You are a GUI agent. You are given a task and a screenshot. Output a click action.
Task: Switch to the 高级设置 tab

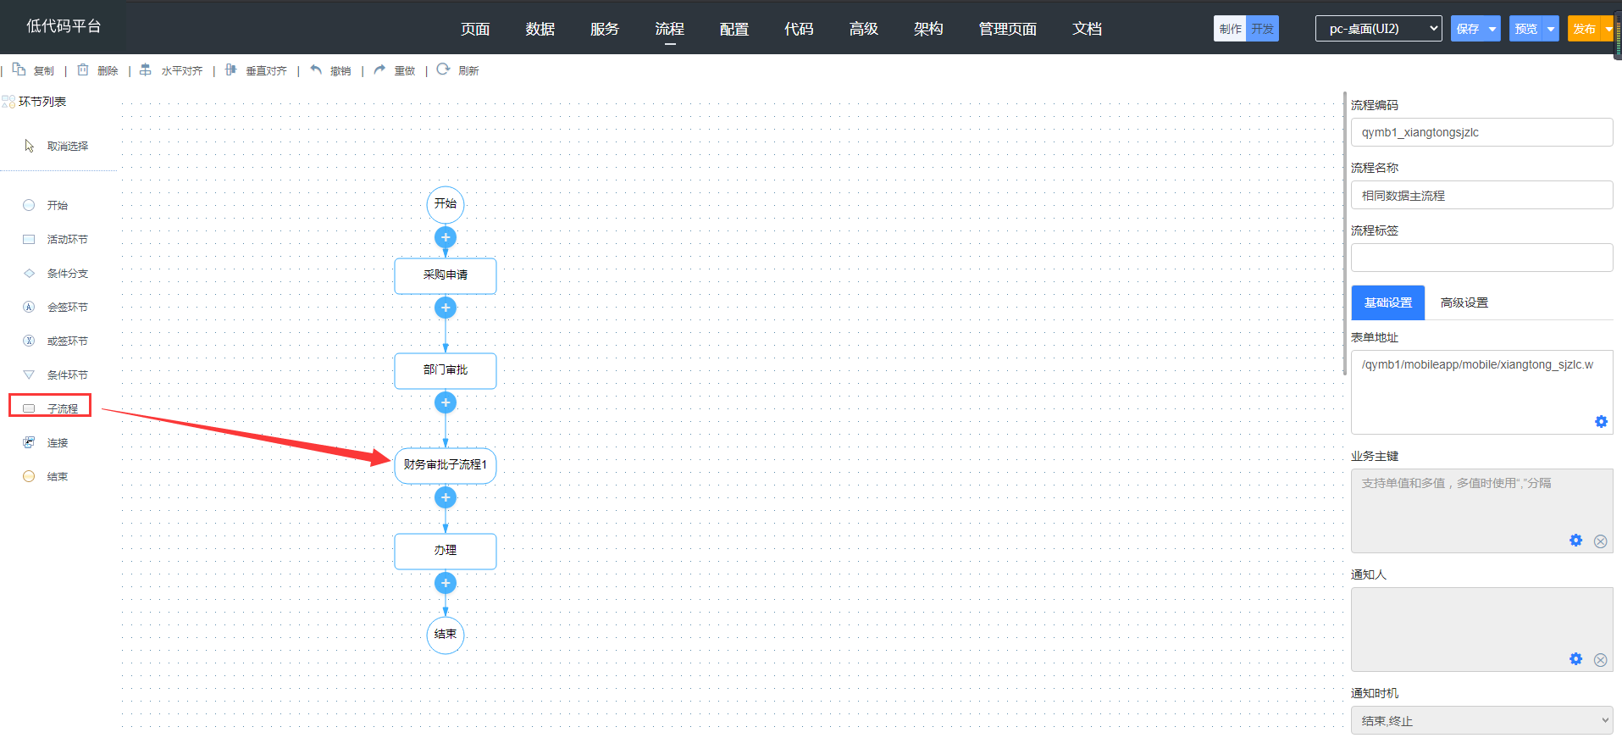tap(1464, 302)
